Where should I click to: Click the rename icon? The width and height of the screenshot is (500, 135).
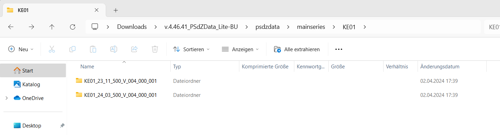[114, 49]
